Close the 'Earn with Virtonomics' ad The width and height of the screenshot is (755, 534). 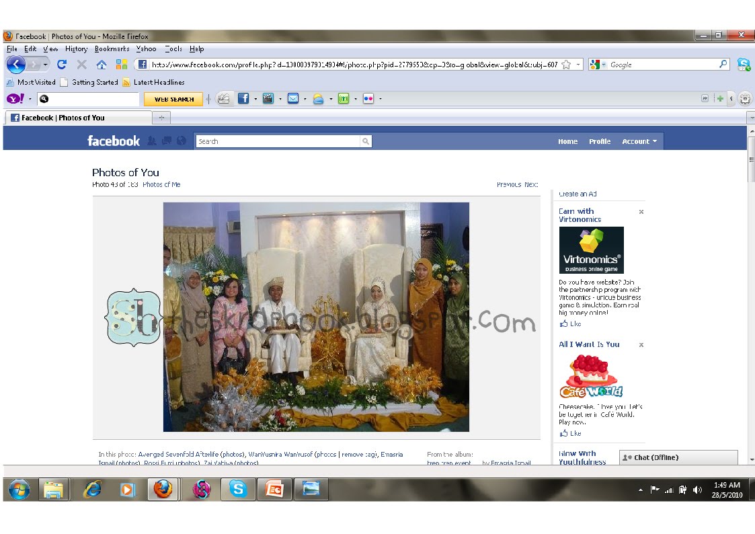pos(641,211)
